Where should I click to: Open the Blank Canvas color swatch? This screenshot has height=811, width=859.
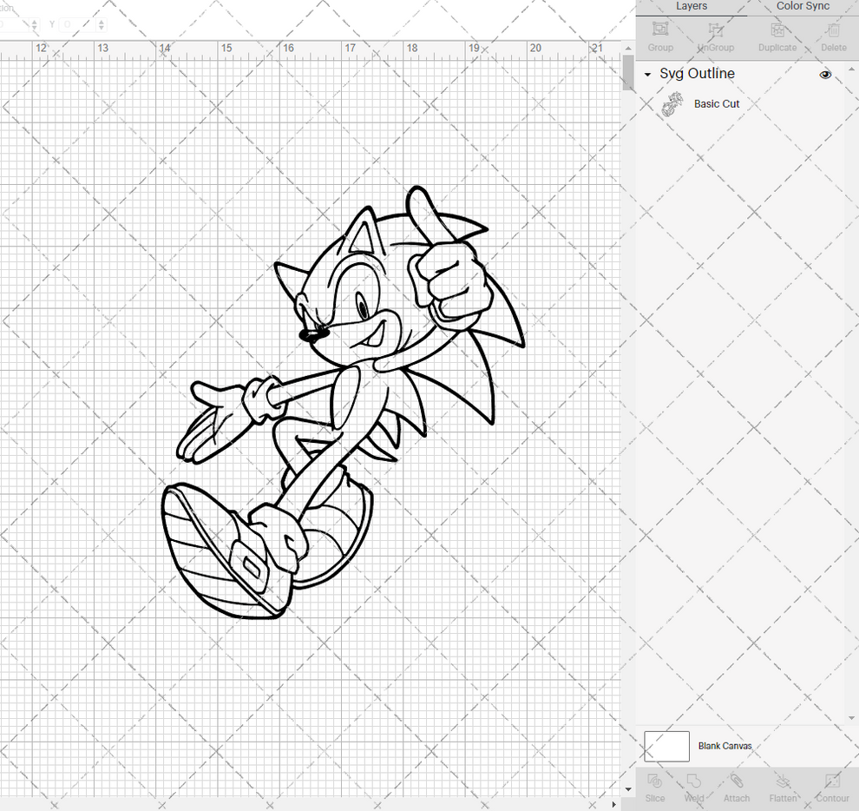point(666,746)
